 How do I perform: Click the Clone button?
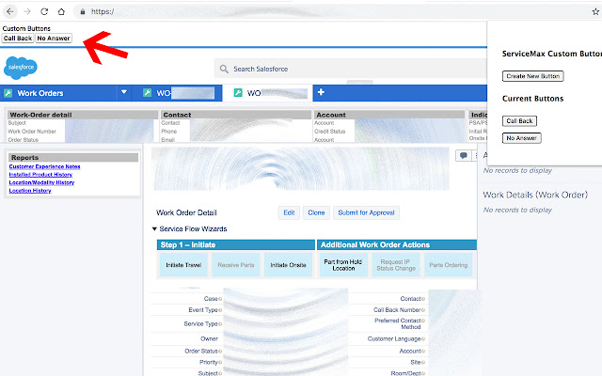(x=316, y=212)
